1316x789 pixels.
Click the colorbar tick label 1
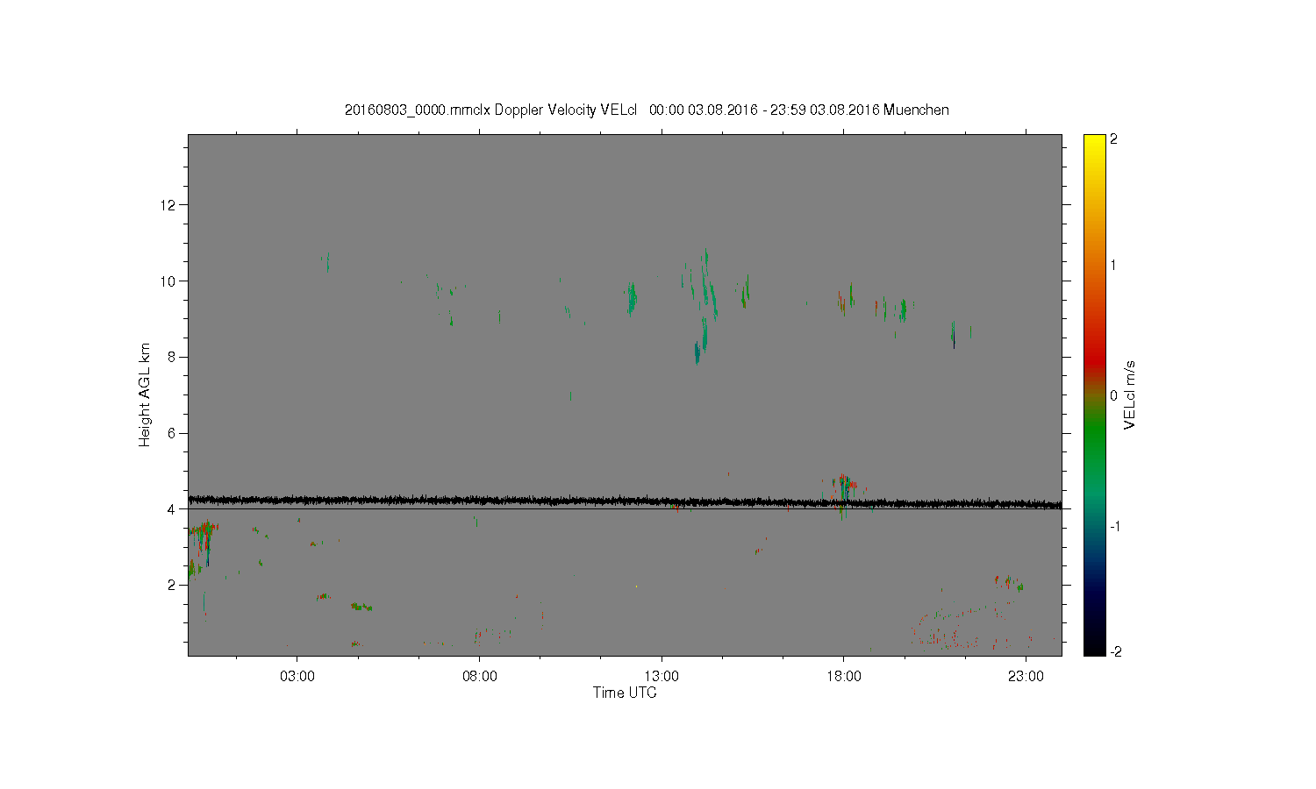[x=1114, y=266]
